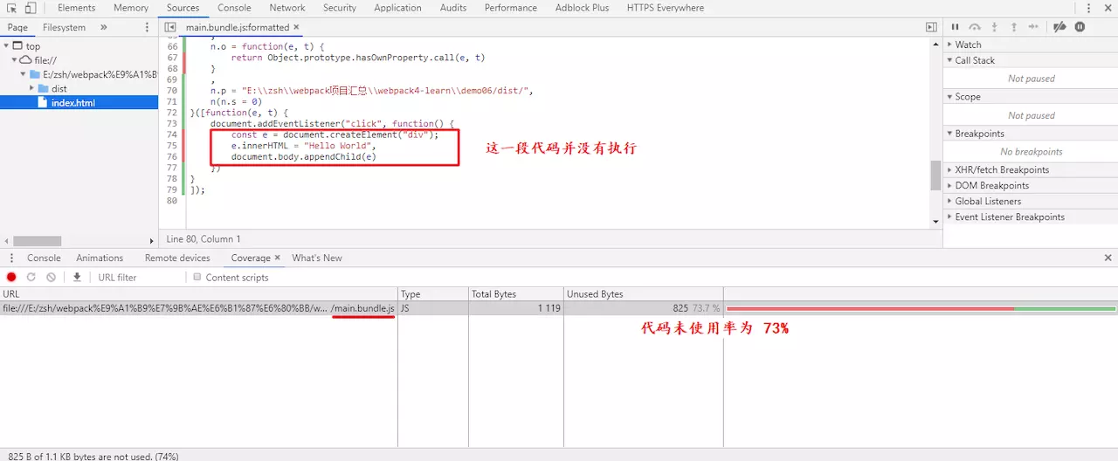Close the bottom drawer
The height and width of the screenshot is (461, 1118).
click(1108, 258)
